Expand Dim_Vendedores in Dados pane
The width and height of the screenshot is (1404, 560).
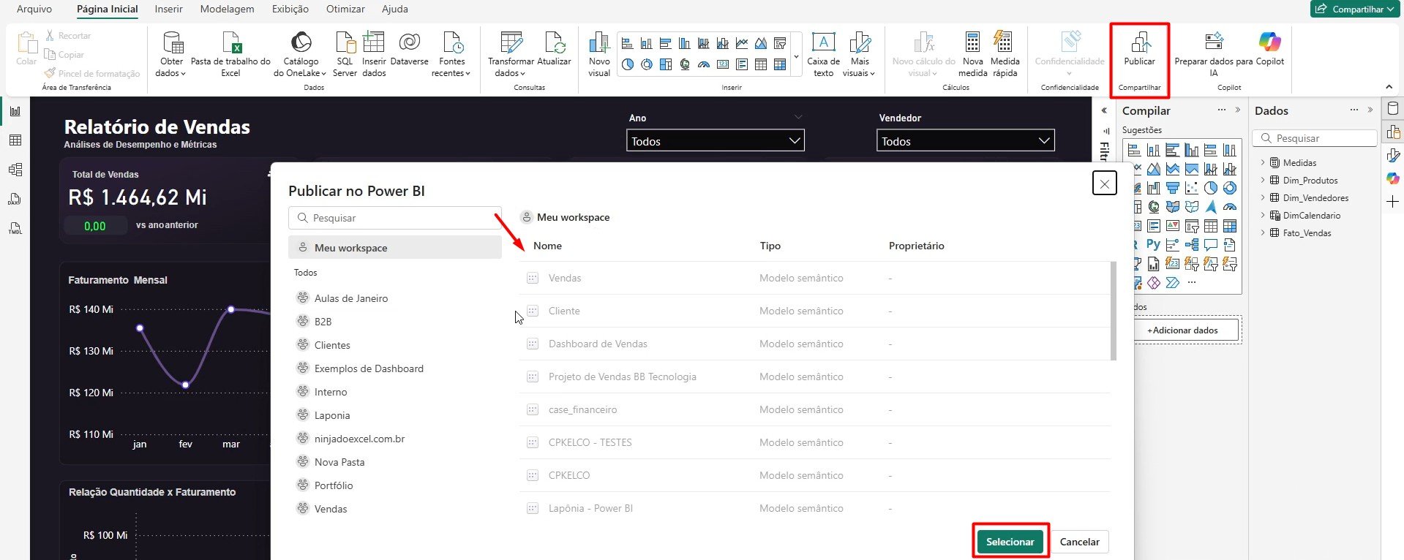(x=1263, y=197)
